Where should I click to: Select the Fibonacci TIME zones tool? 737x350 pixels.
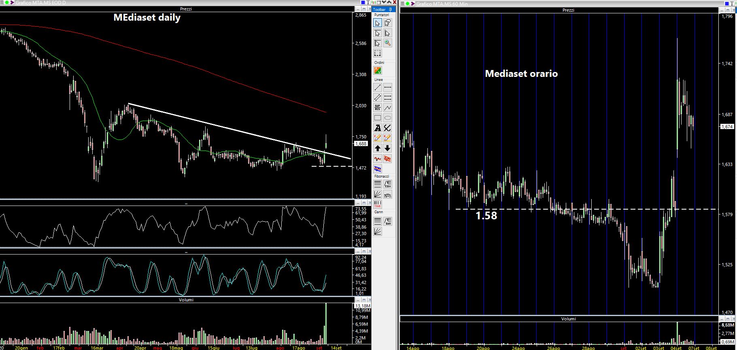[377, 204]
